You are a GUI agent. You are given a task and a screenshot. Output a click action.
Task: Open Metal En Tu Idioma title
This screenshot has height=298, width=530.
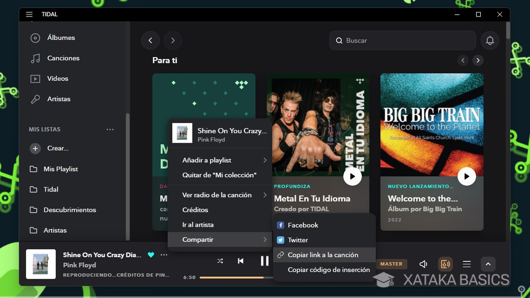[312, 199]
